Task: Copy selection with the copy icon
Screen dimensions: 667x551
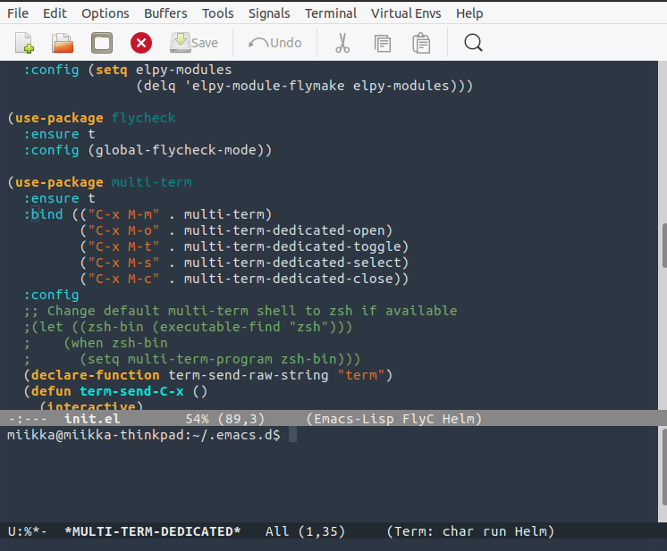Action: (382, 43)
